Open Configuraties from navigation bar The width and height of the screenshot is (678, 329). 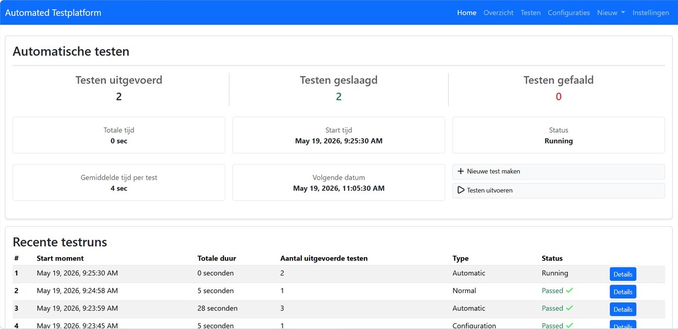pos(569,12)
